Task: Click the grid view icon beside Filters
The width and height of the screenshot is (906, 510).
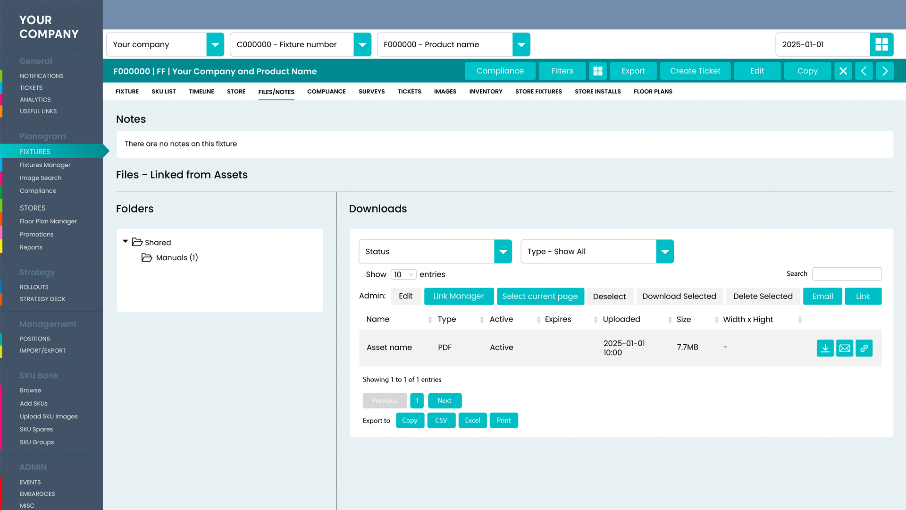Action: point(598,71)
